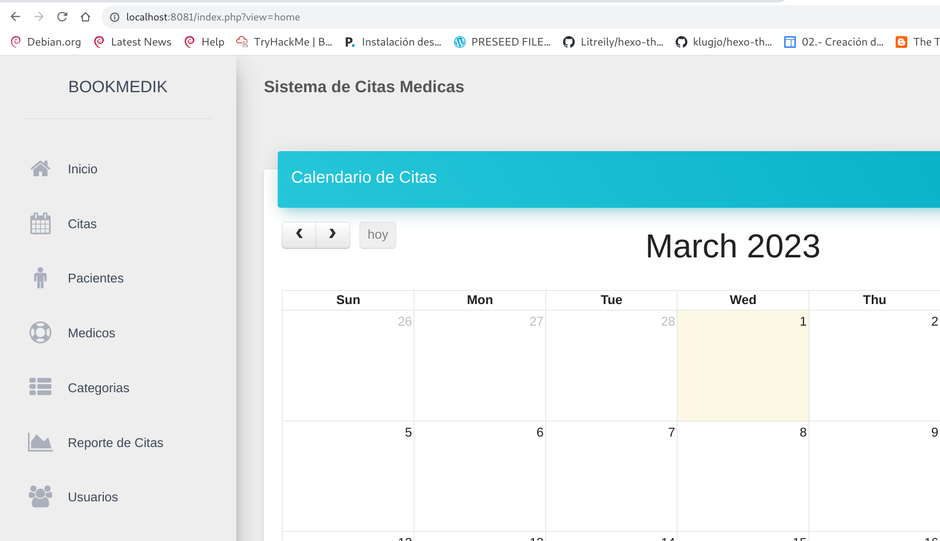940x541 pixels.
Task: Reload the page with browser refresh icon
Action: tap(62, 17)
